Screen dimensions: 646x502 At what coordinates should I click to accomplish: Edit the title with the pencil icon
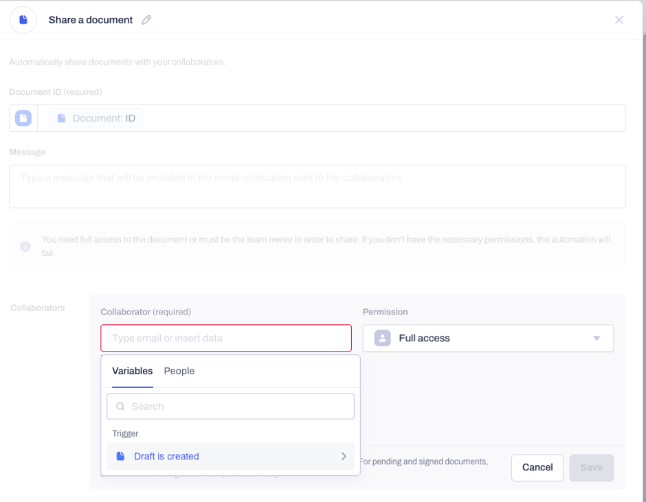click(x=146, y=20)
